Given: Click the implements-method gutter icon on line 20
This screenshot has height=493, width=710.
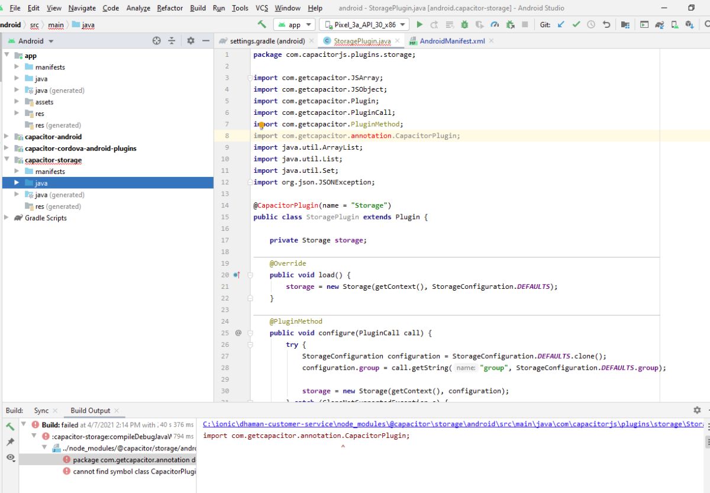Looking at the screenshot, I should click(237, 275).
